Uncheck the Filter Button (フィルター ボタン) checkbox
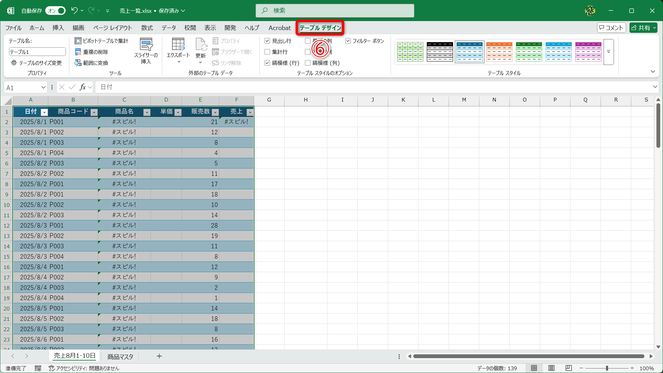Image resolution: width=663 pixels, height=373 pixels. coord(348,41)
